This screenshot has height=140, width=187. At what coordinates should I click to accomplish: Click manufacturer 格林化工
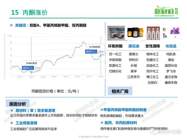coord(153,54)
